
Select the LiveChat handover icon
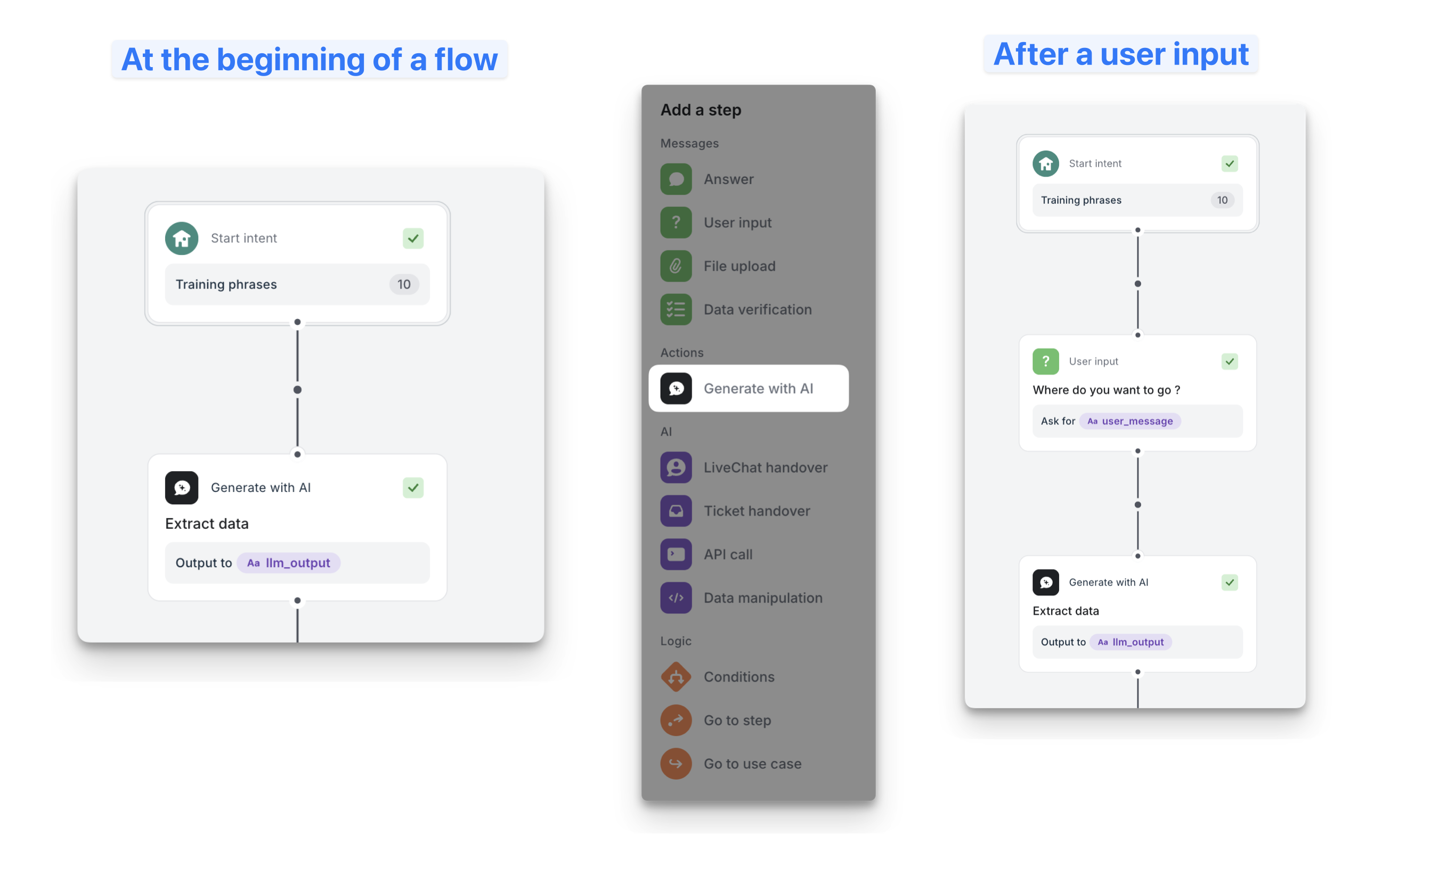[x=676, y=468]
